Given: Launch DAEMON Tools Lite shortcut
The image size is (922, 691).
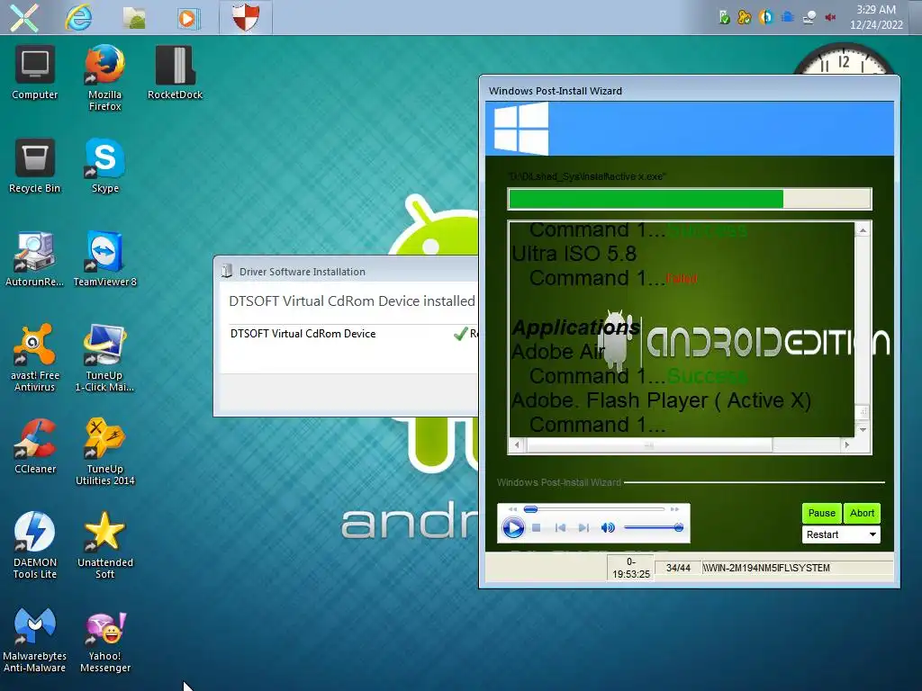Looking at the screenshot, I should (35, 544).
